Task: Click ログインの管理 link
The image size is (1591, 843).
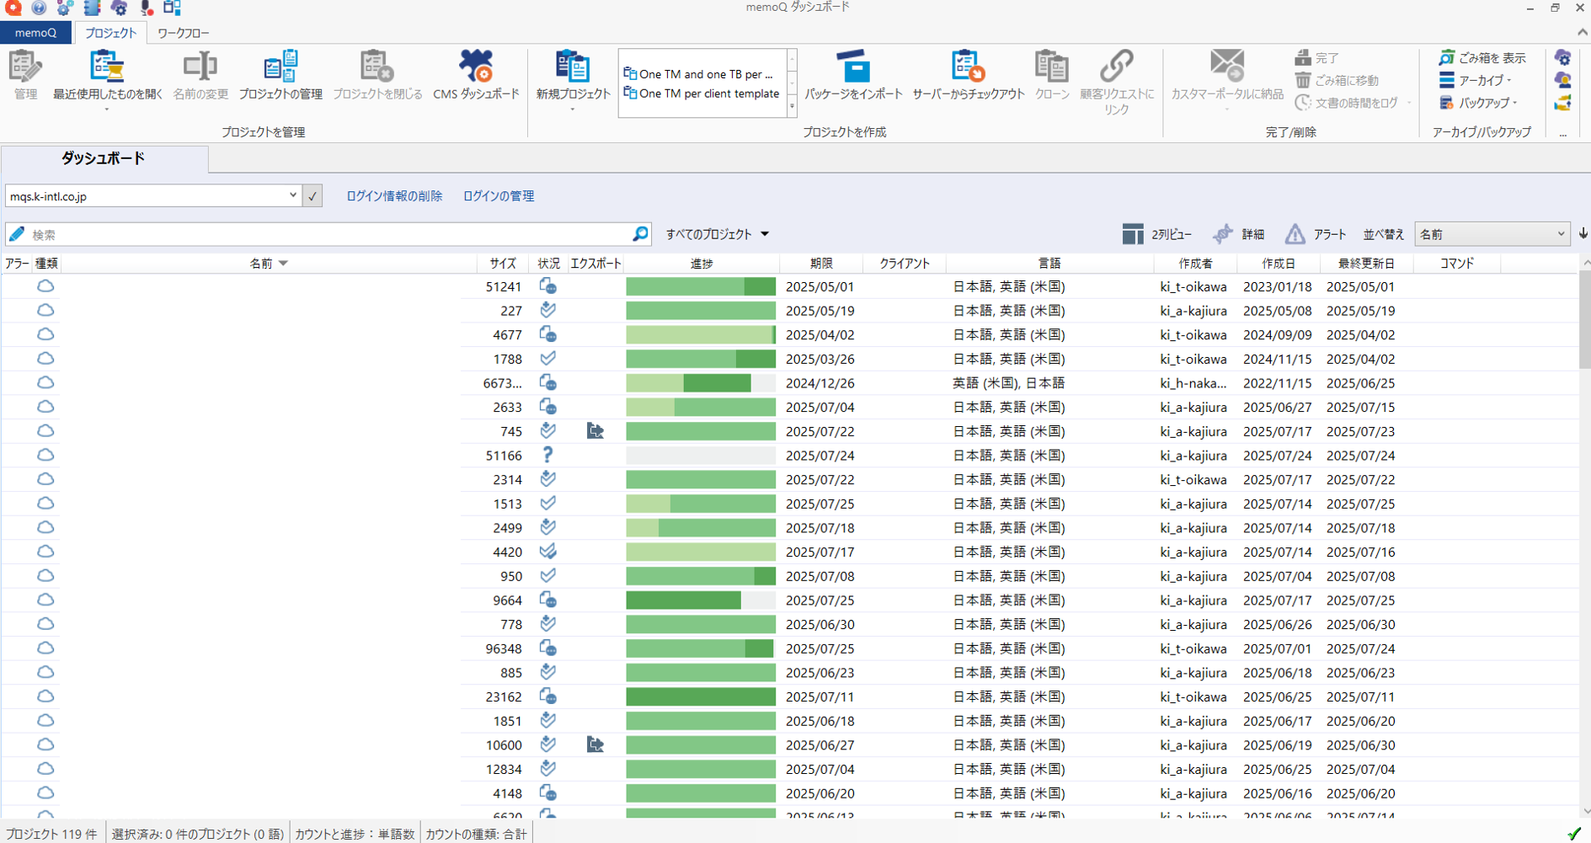Action: click(x=499, y=195)
